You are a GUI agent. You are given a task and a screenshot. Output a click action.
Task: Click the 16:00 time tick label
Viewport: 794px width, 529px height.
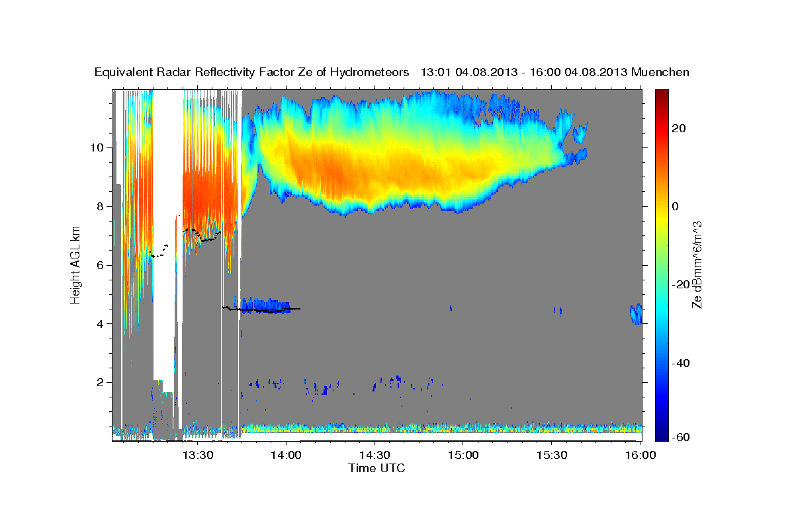point(640,455)
